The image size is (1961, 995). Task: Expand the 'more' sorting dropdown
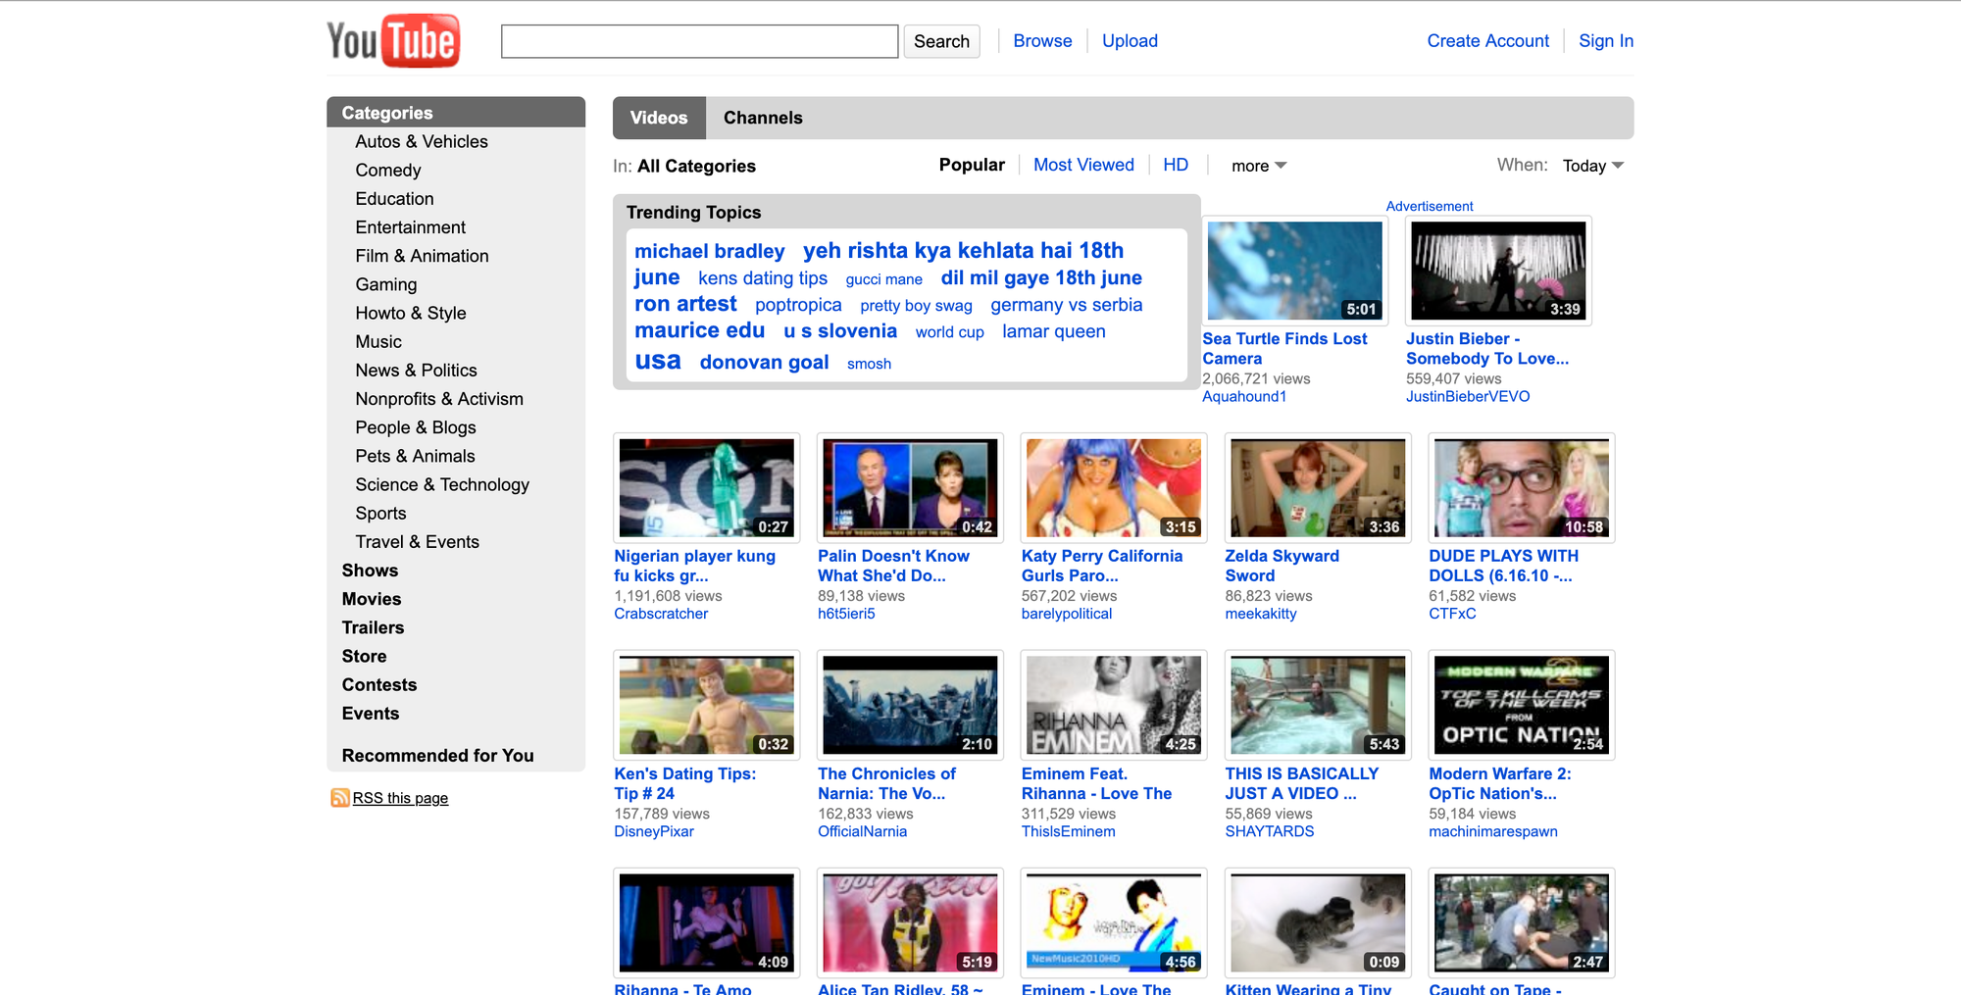1258,166
